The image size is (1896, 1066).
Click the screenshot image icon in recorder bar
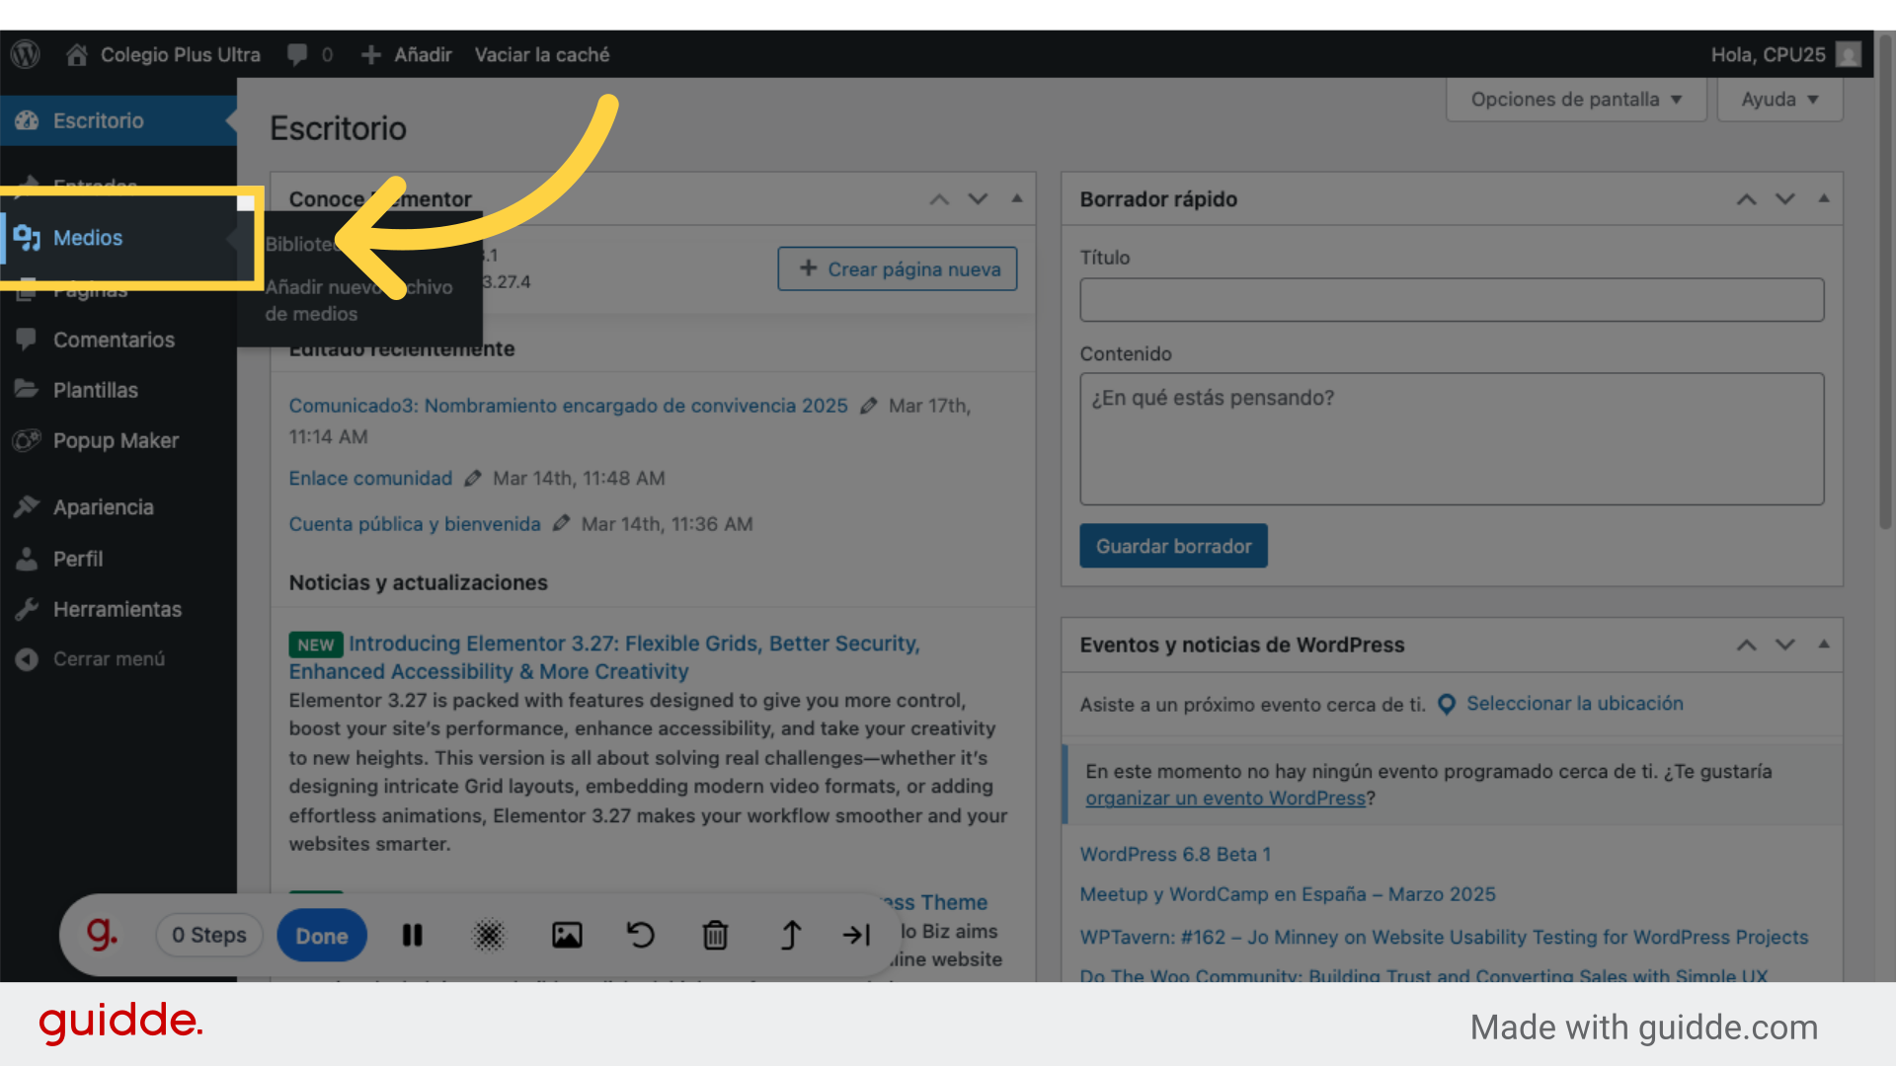pyautogui.click(x=567, y=935)
